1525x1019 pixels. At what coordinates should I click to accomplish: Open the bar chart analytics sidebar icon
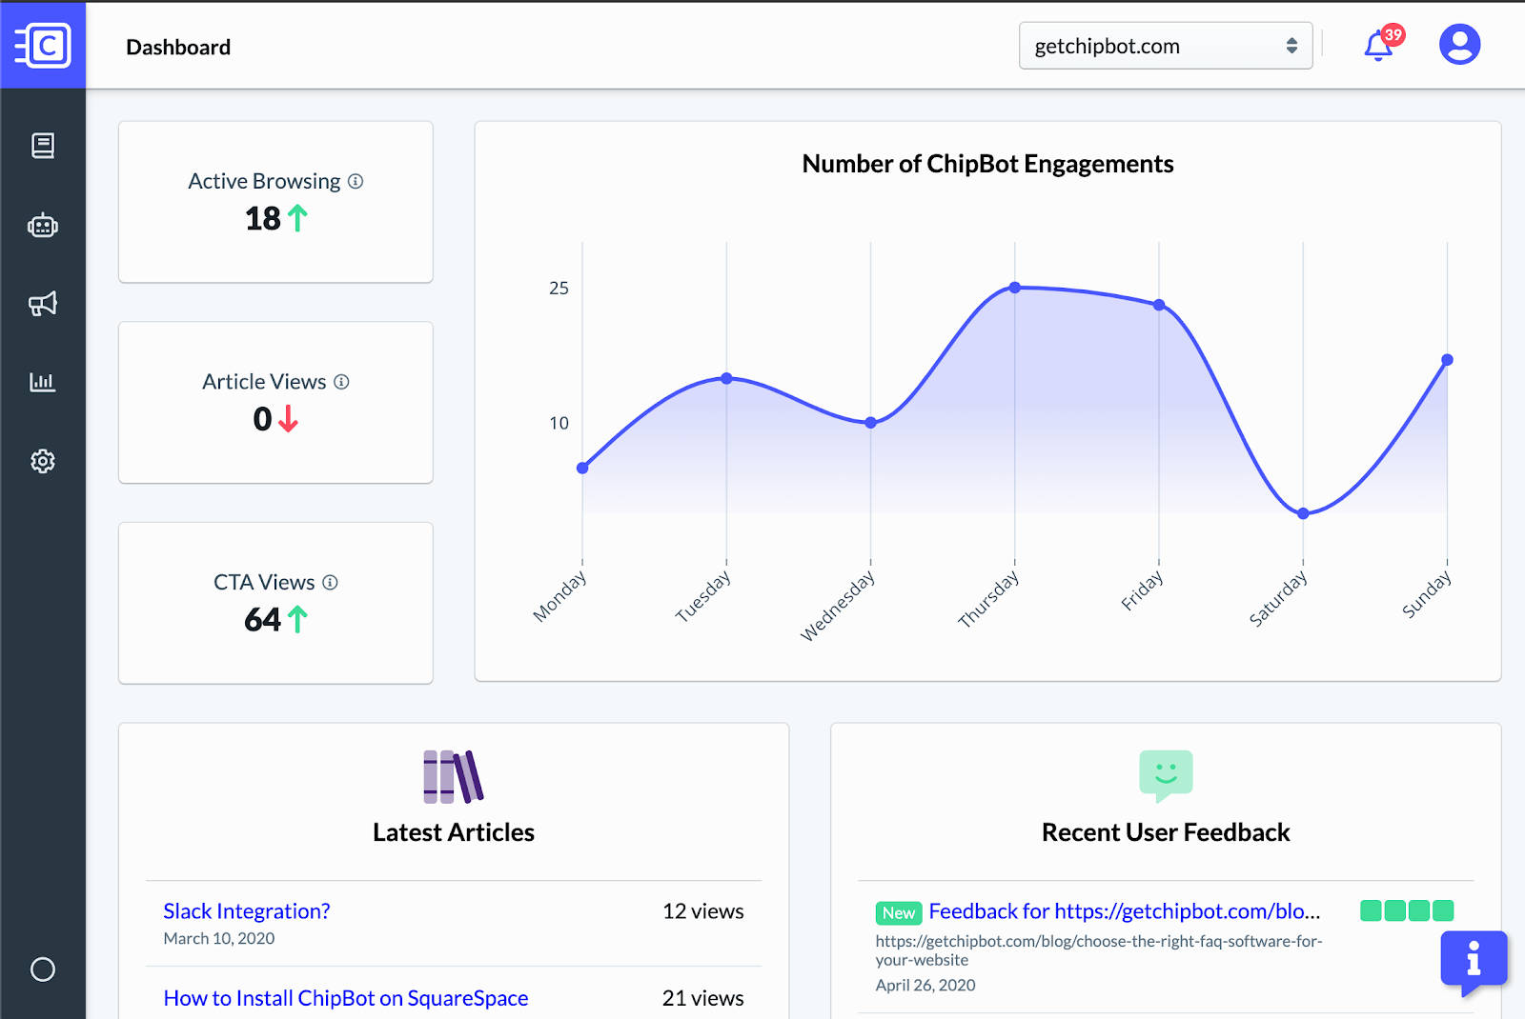[x=43, y=383]
